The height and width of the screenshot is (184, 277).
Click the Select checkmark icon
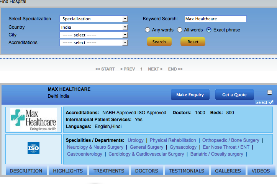pos(271,102)
